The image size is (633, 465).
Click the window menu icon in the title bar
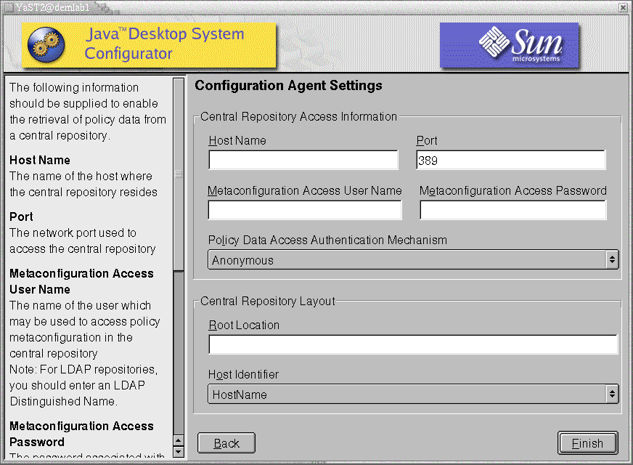[8, 7]
